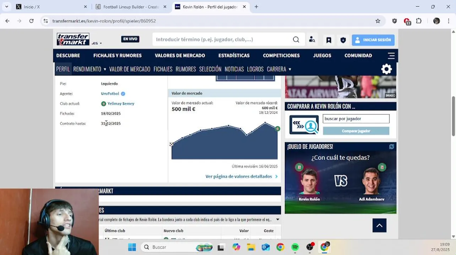Select the Logros tab

[x=255, y=69]
